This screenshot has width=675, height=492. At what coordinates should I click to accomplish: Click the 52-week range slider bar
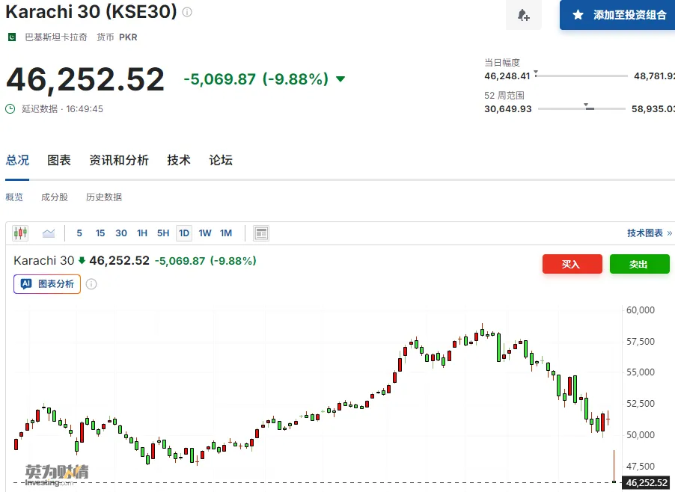tap(581, 109)
